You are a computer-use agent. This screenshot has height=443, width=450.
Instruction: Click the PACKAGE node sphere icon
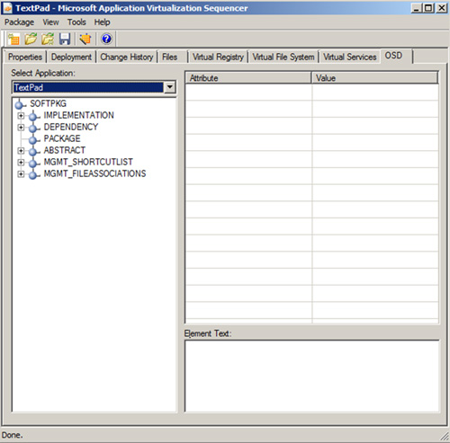point(33,139)
